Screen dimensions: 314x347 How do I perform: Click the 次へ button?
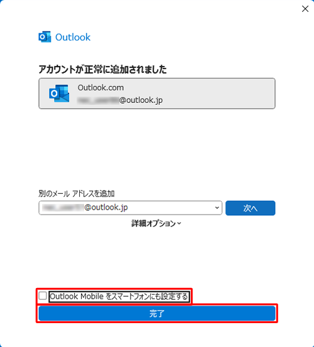tap(250, 208)
